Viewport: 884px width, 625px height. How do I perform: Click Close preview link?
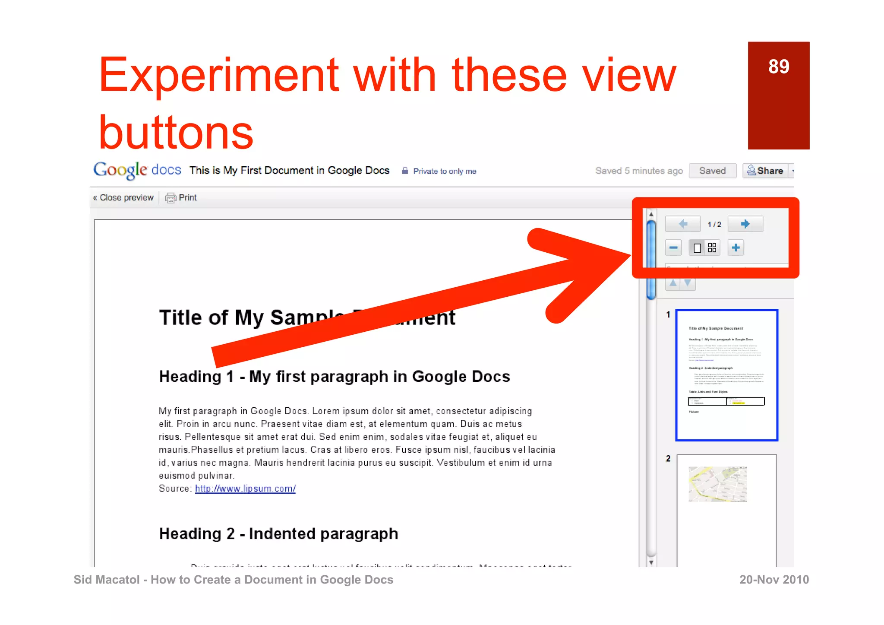(x=123, y=197)
